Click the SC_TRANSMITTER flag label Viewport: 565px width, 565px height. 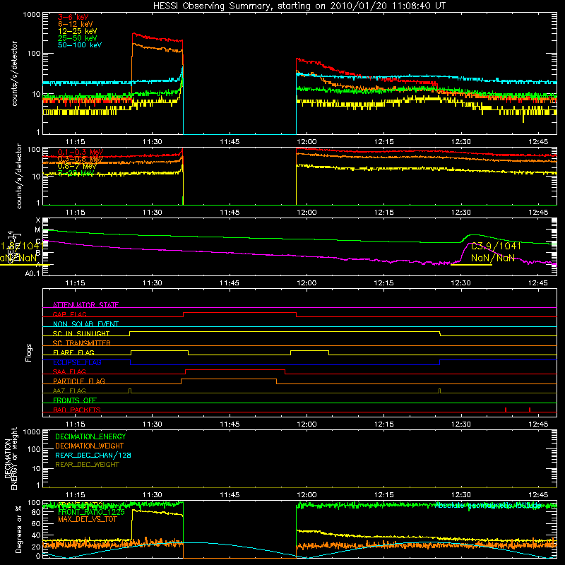tap(82, 343)
